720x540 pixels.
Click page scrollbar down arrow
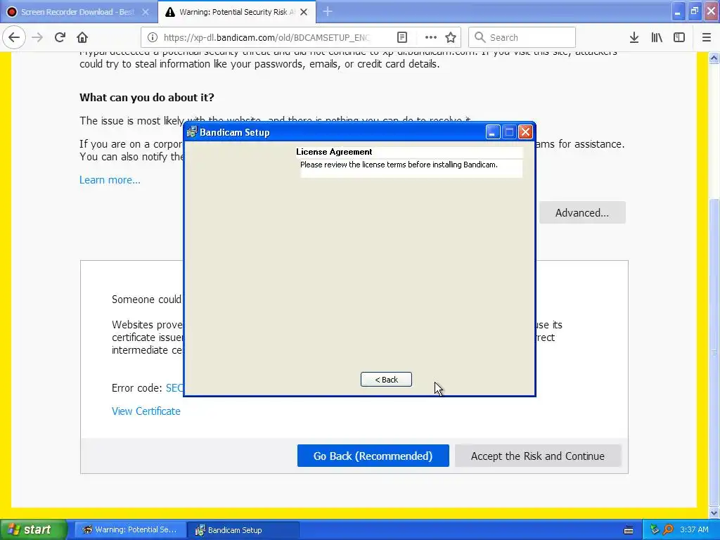pos(714,513)
